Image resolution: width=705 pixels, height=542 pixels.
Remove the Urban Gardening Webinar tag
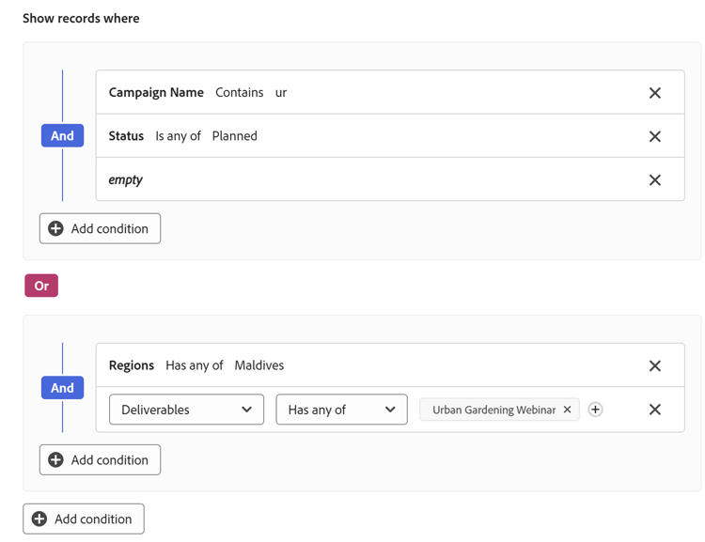click(568, 410)
